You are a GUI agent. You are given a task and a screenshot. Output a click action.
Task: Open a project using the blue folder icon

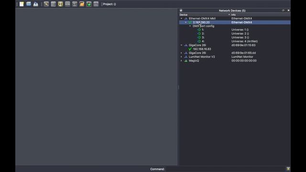click(x=29, y=4)
